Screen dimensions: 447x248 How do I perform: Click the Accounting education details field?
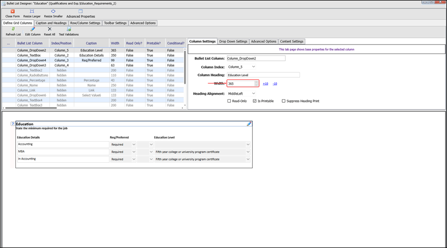point(63,144)
